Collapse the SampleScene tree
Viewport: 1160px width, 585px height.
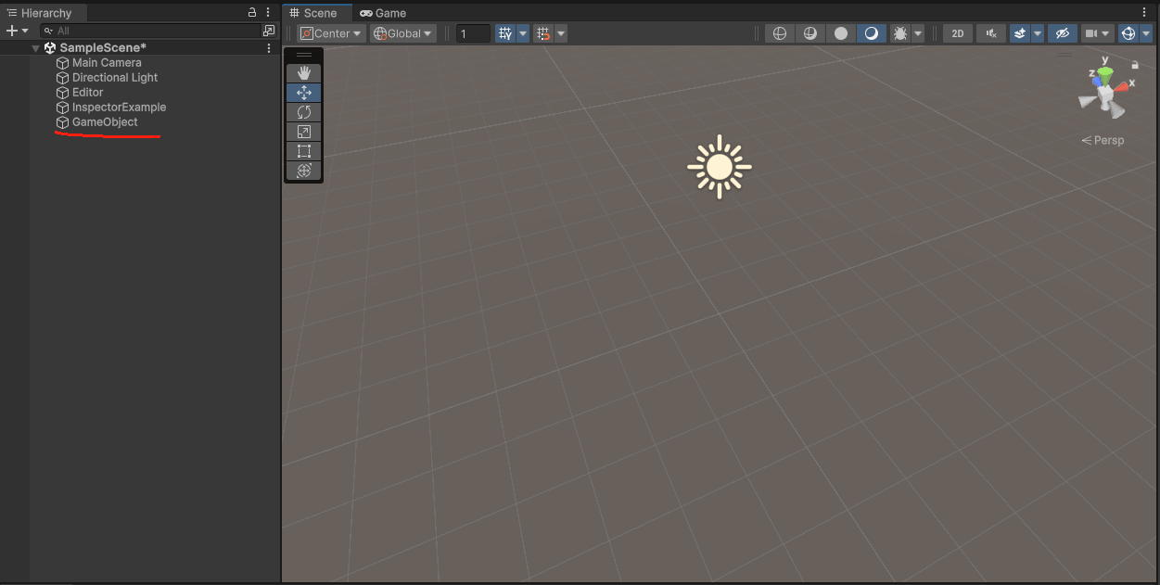35,47
